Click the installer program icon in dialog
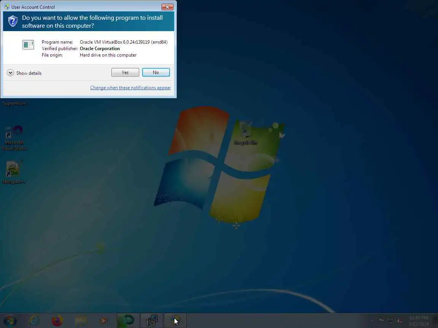 [x=28, y=45]
